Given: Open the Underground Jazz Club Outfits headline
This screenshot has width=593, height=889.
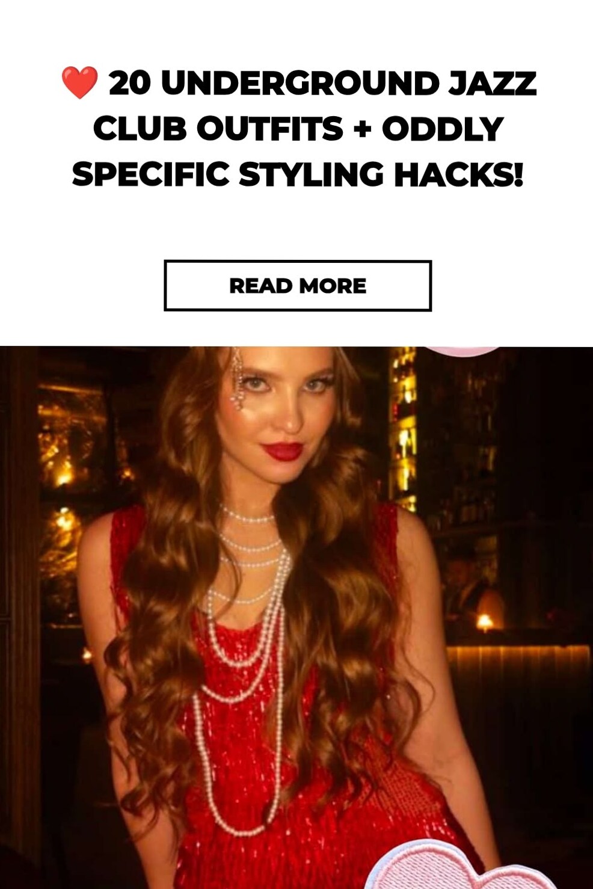Looking at the screenshot, I should point(298,129).
